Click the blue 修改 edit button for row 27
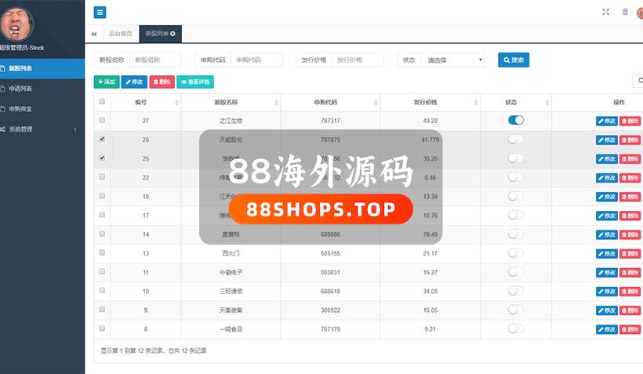Image resolution: width=643 pixels, height=374 pixels. 606,121
